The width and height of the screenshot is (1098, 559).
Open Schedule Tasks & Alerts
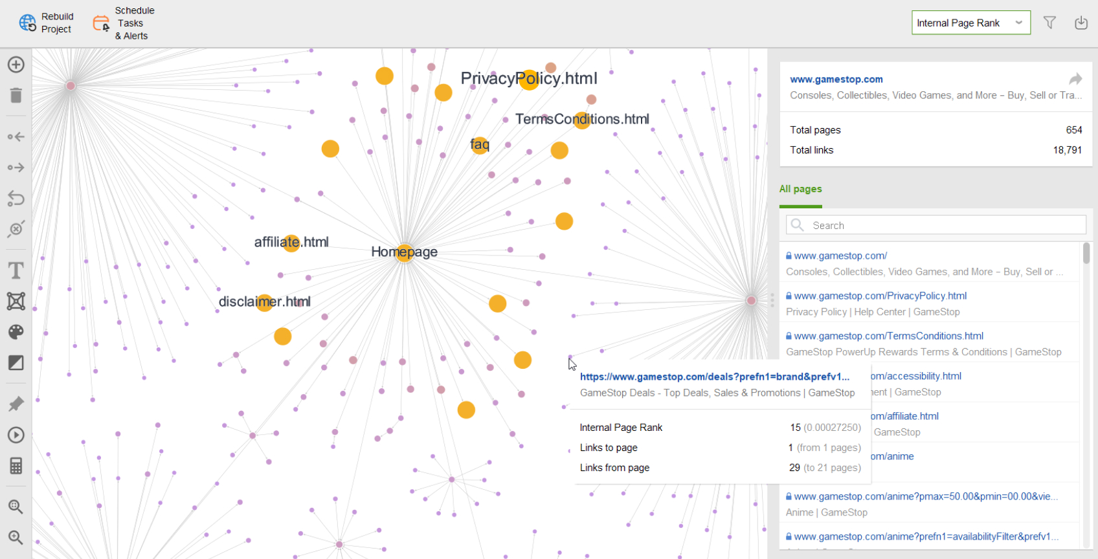[124, 23]
